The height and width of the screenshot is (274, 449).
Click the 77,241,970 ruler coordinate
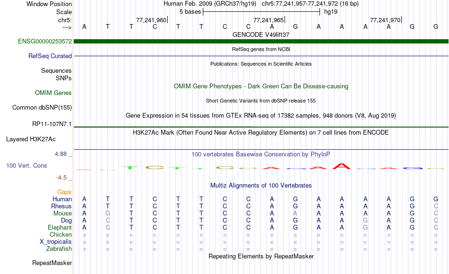coord(385,20)
